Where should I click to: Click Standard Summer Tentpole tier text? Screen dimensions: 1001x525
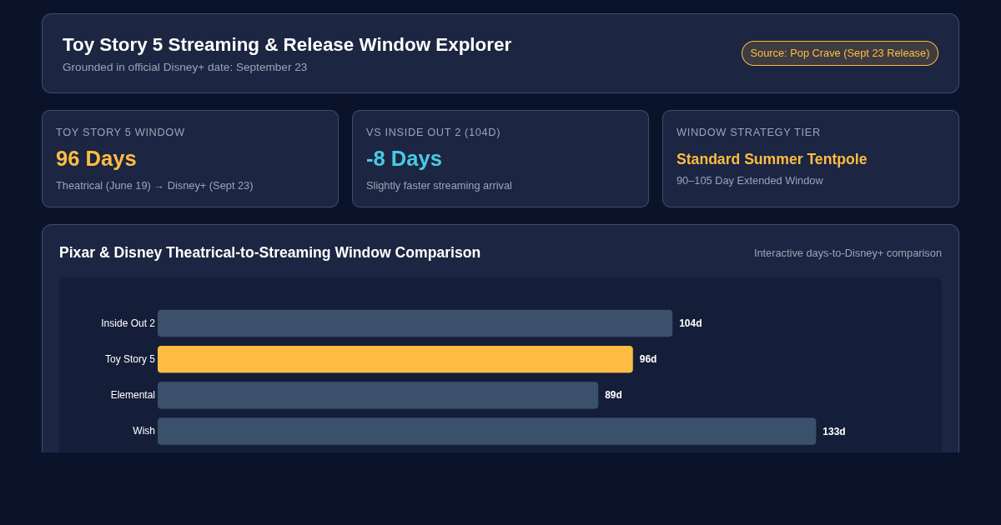(772, 159)
